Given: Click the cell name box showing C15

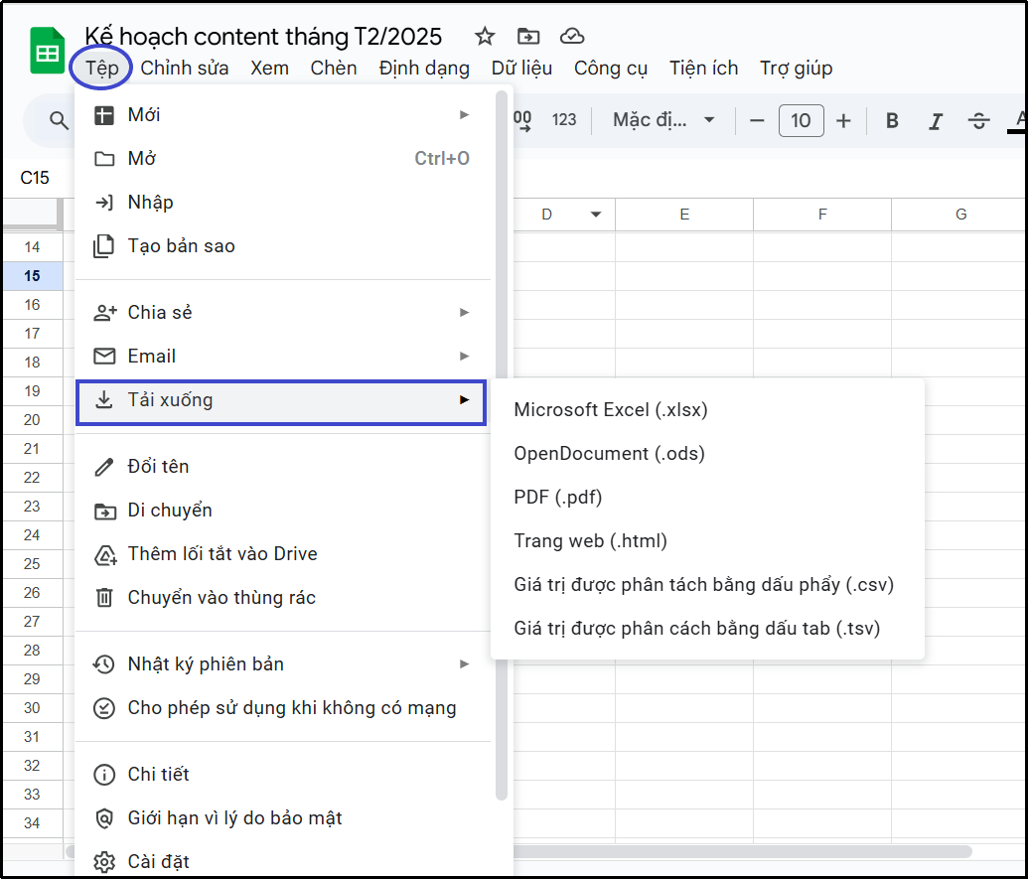Looking at the screenshot, I should [x=35, y=178].
